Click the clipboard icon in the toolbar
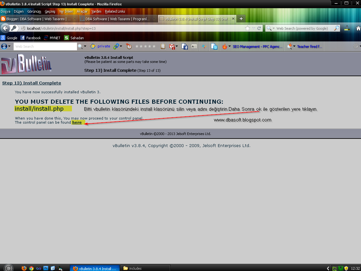Screen dimensions: 361x271 (163, 46)
